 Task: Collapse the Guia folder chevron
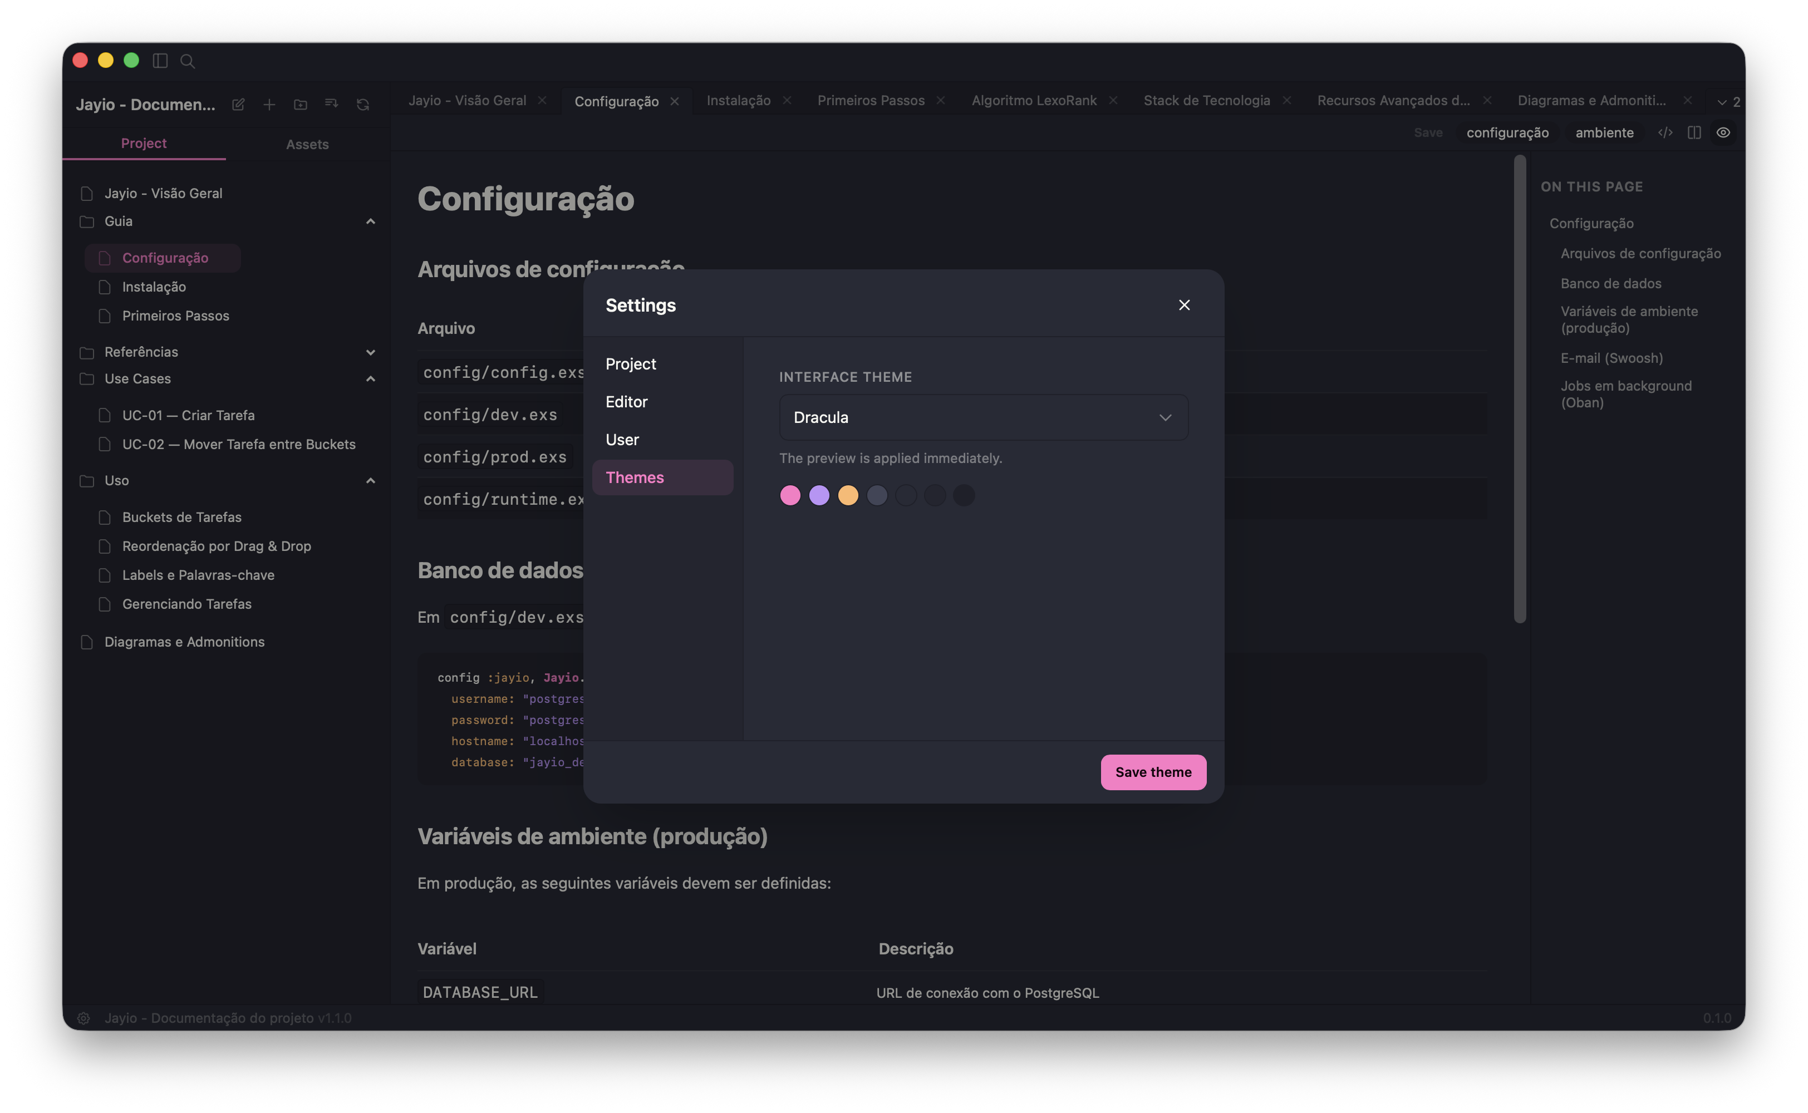click(370, 221)
